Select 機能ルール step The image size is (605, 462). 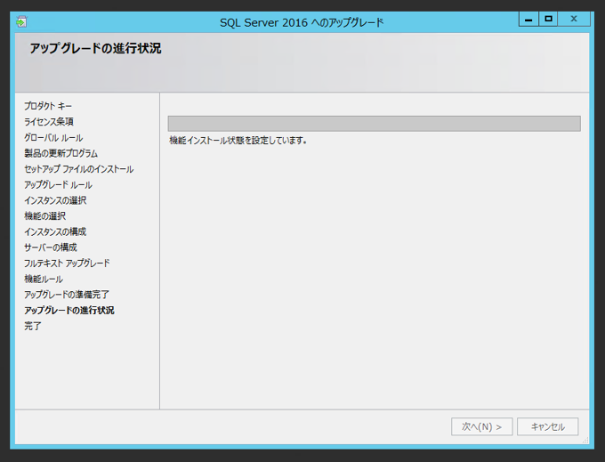coord(44,279)
